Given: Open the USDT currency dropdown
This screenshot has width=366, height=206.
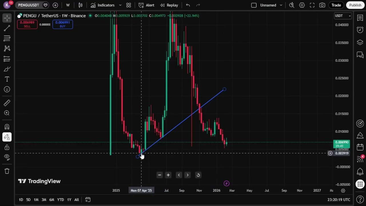Looking at the screenshot, I should click(x=343, y=16).
